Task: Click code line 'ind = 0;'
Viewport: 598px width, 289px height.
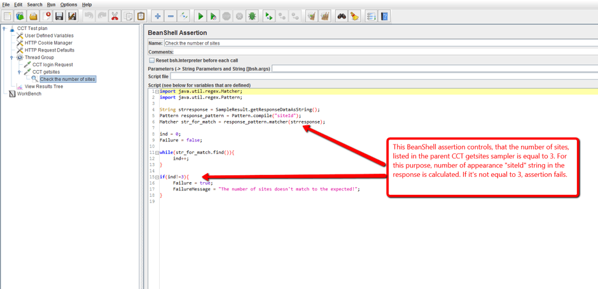Action: pyautogui.click(x=170, y=134)
